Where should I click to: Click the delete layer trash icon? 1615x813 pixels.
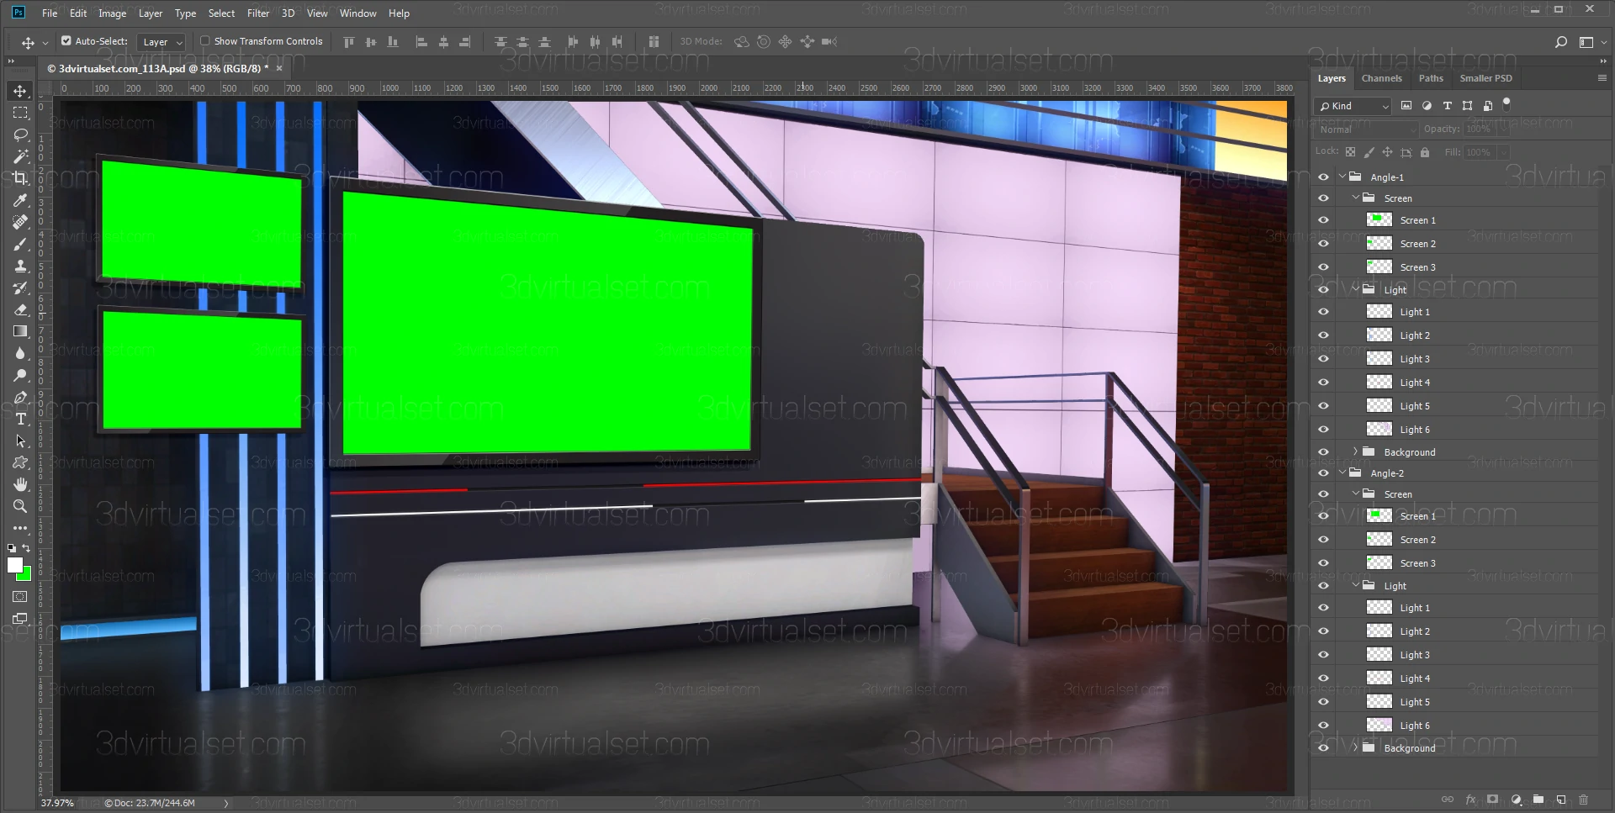click(x=1584, y=800)
